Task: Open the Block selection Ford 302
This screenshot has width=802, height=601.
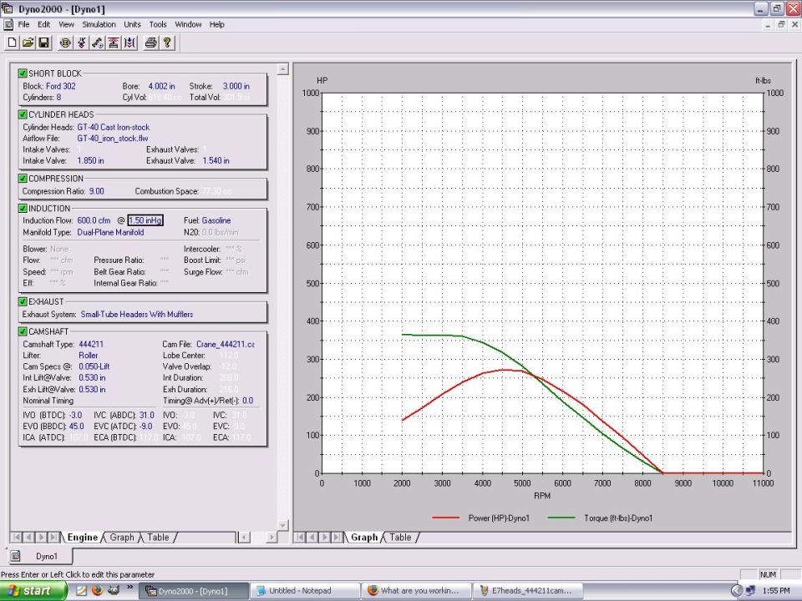Action: click(61, 86)
